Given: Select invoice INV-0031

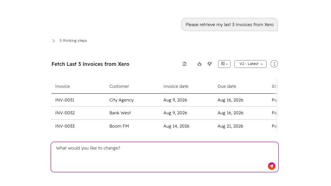Looking at the screenshot, I should (x=65, y=100).
